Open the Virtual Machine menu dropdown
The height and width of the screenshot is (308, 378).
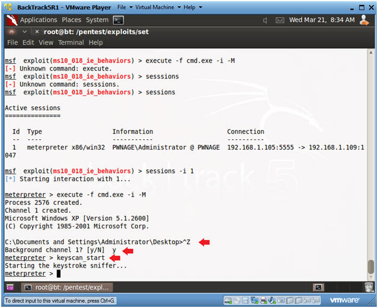point(158,7)
